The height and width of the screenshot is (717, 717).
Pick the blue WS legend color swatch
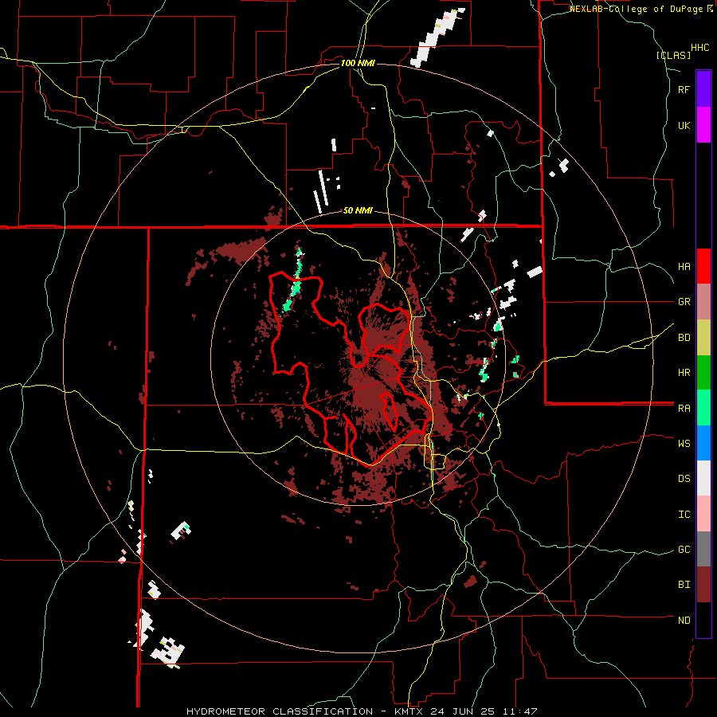(703, 443)
